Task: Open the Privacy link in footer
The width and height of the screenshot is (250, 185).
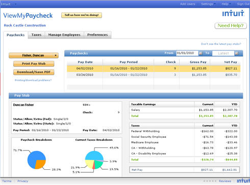Action: pos(22,181)
